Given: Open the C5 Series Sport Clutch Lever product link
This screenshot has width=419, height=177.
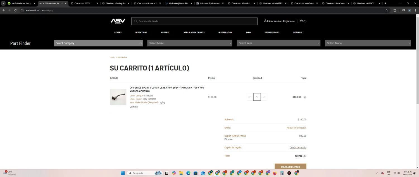Looking at the screenshot, I should click(167, 89).
